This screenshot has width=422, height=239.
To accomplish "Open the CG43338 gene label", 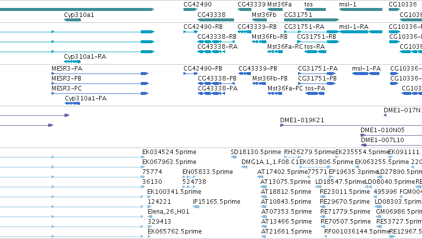I will (212, 15).
